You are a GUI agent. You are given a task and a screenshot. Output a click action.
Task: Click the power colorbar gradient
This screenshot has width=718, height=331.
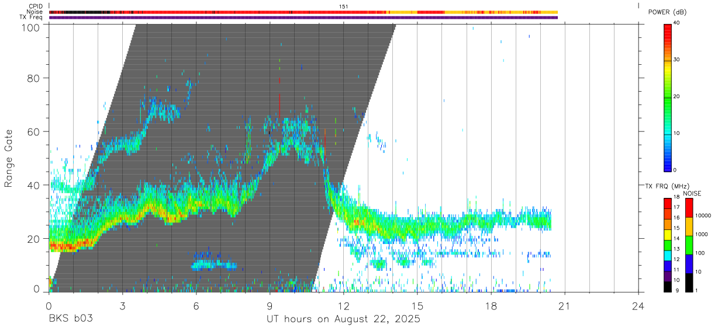[x=668, y=97]
